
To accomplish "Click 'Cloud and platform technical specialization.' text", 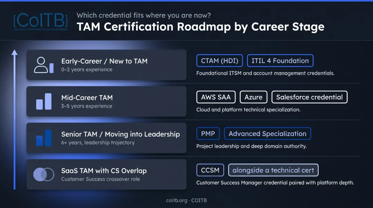I will click(248, 110).
